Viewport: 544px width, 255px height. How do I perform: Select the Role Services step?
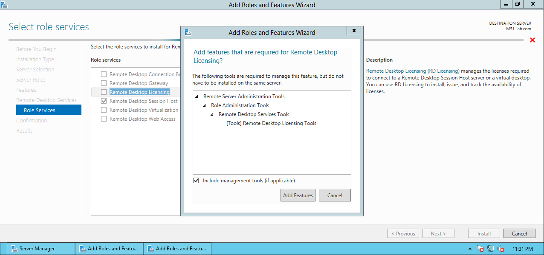49,110
